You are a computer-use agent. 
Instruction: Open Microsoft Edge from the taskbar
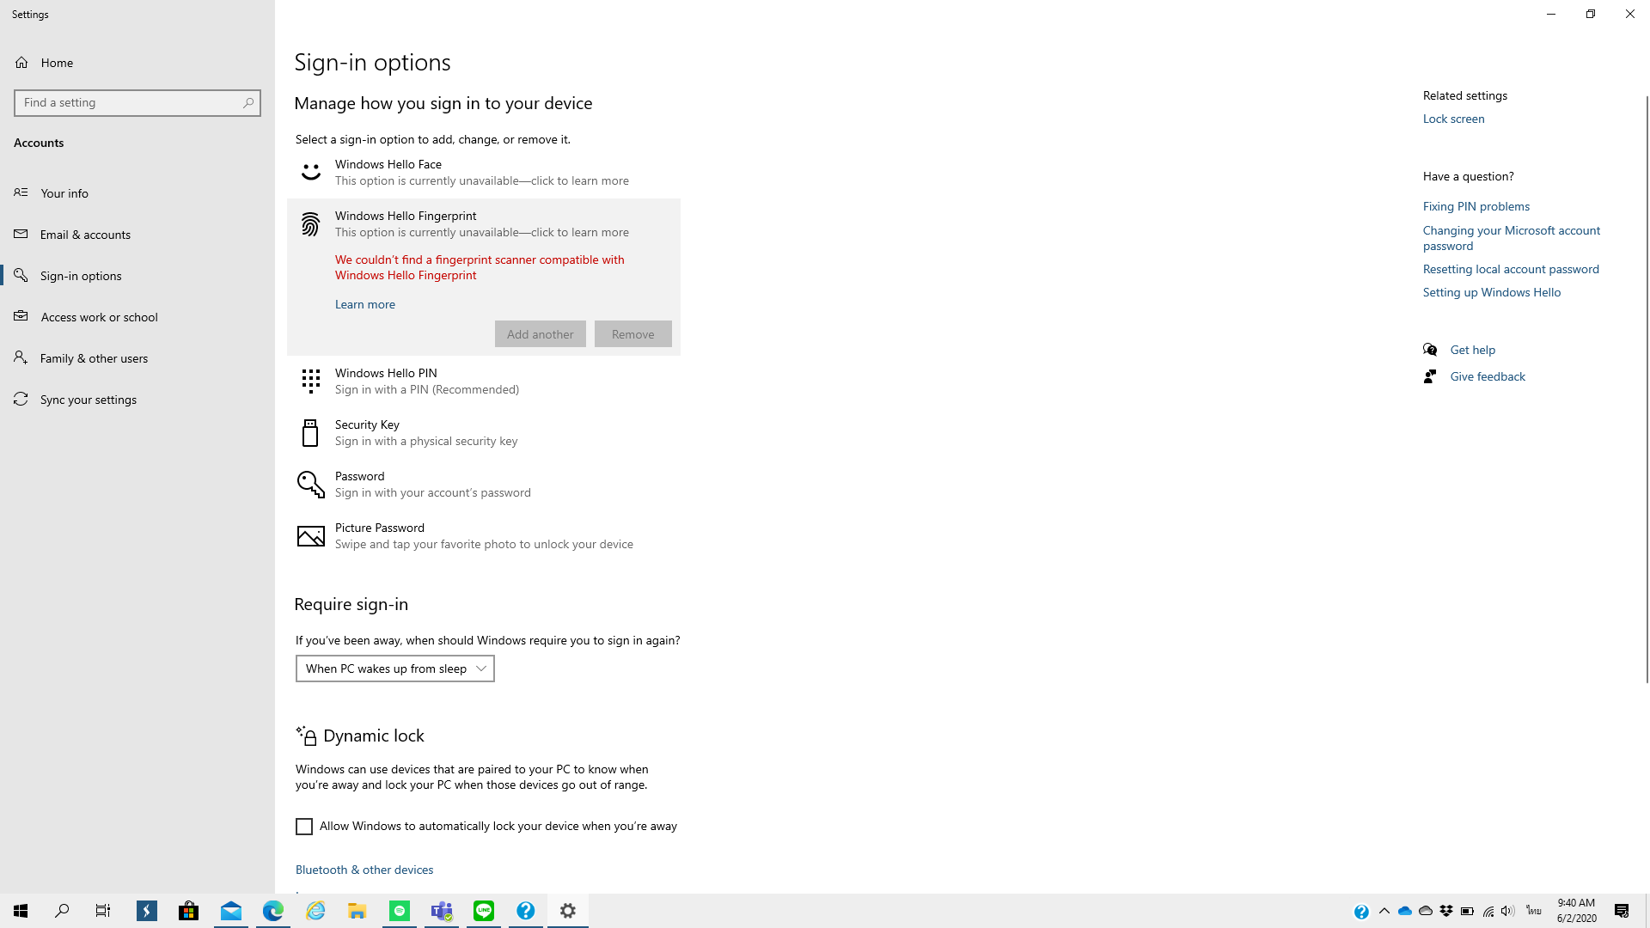[x=272, y=911]
